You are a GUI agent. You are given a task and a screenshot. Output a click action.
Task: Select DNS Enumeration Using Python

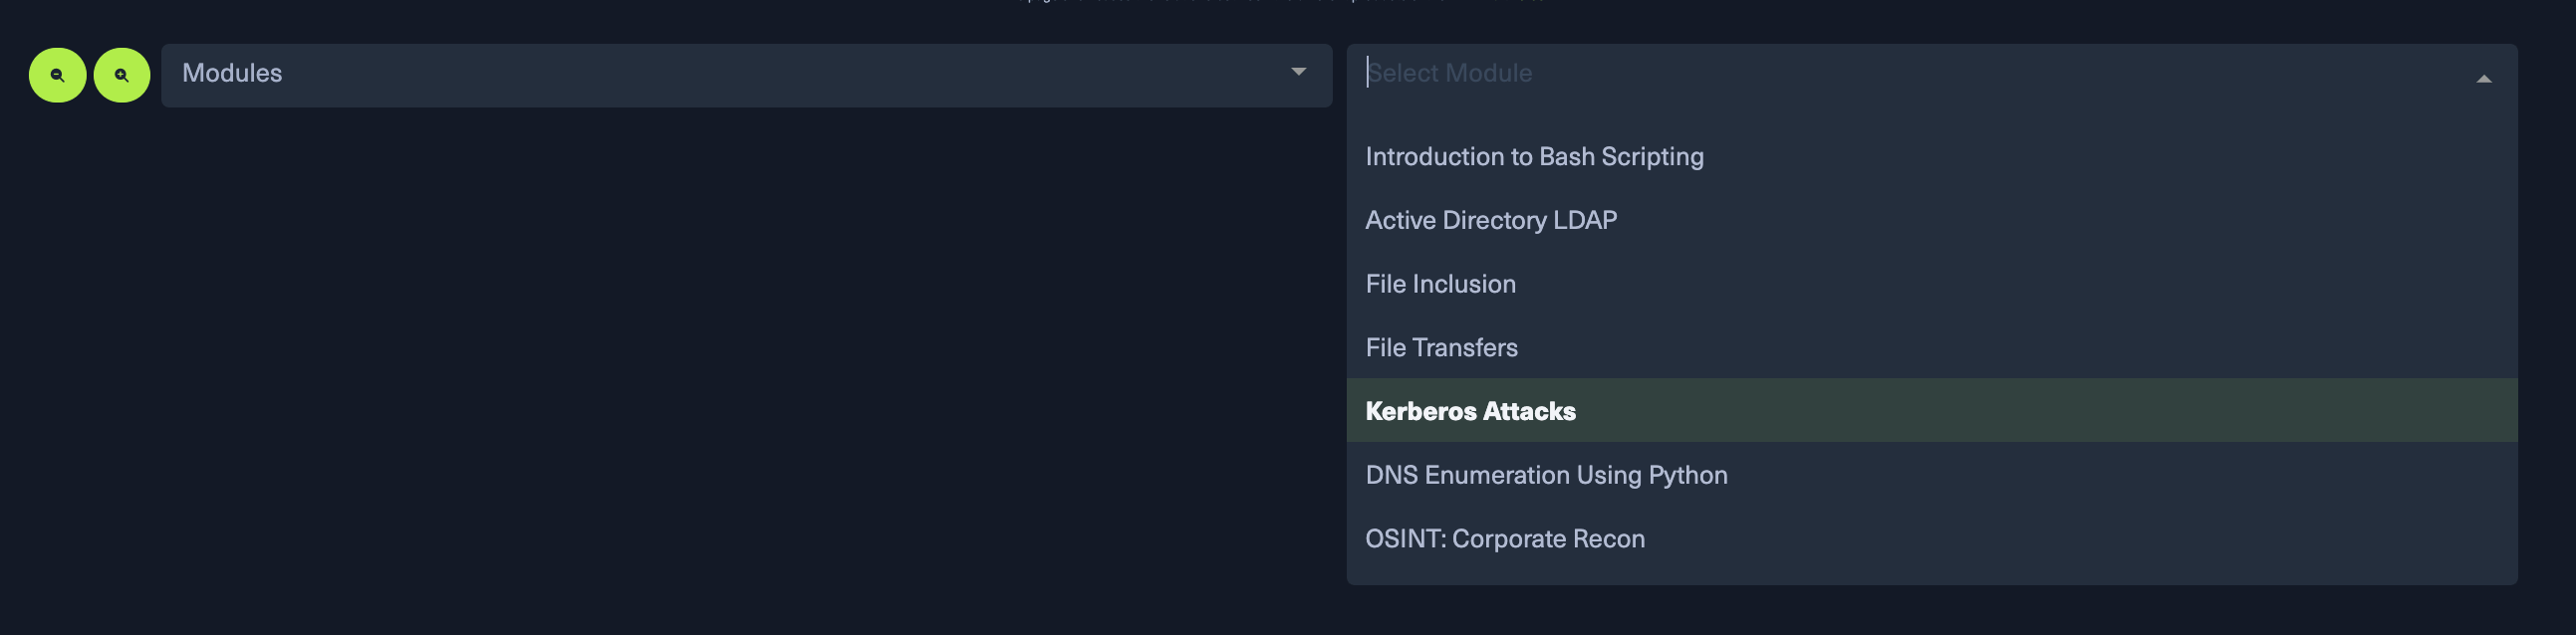pos(1546,475)
